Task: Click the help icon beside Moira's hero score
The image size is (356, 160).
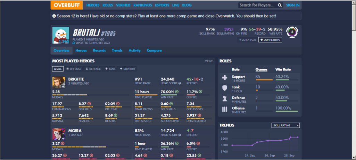Action: click(x=180, y=135)
